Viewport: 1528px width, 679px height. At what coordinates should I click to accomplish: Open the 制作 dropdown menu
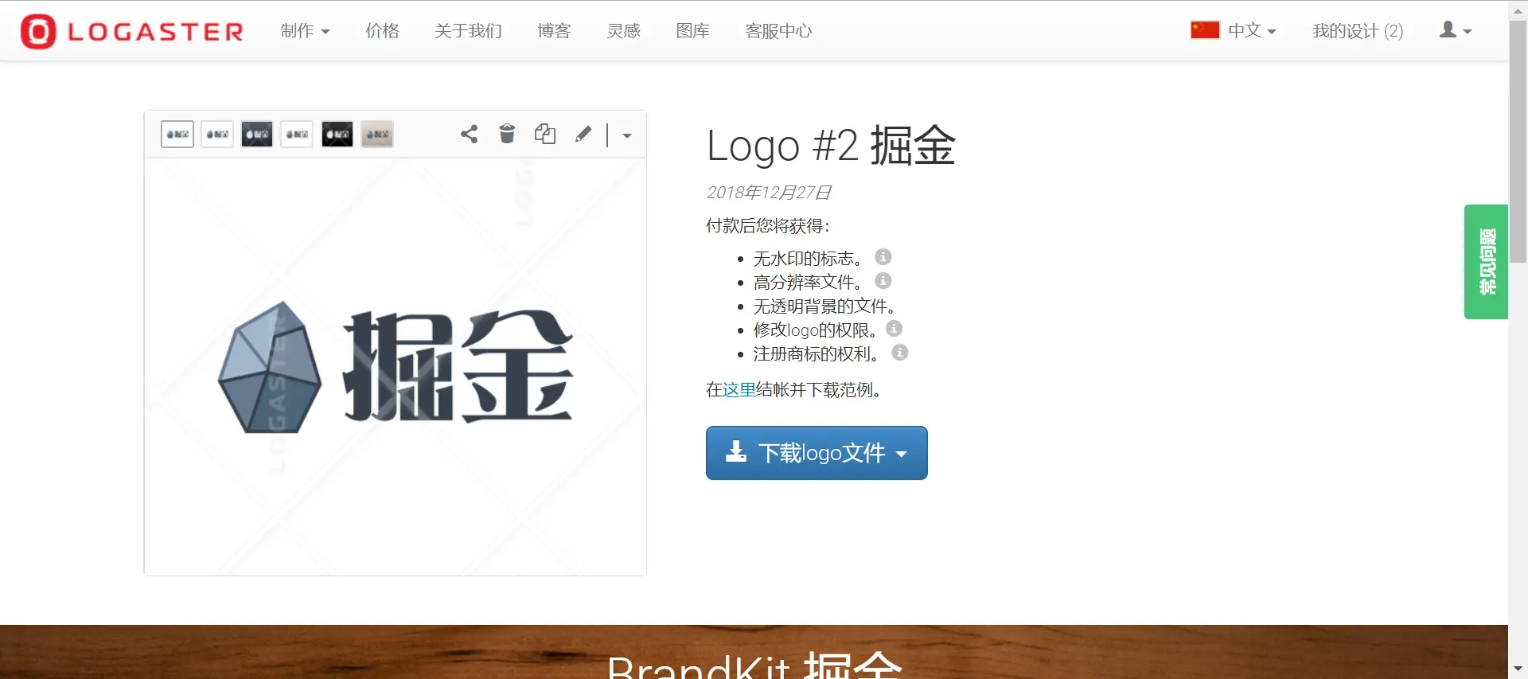point(305,31)
